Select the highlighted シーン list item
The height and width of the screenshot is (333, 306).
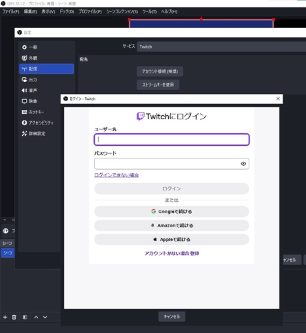(x=8, y=253)
